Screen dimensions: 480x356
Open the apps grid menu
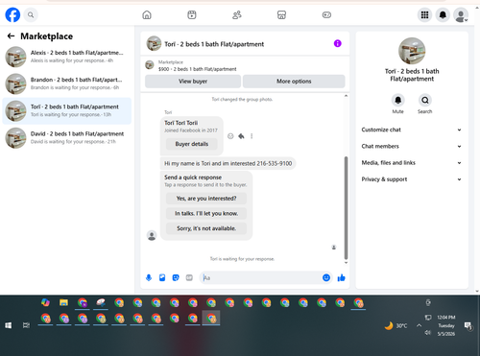[x=424, y=14]
